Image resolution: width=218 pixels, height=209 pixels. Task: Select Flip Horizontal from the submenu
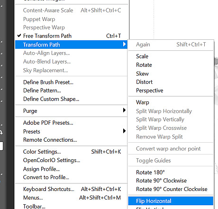click(x=171, y=201)
